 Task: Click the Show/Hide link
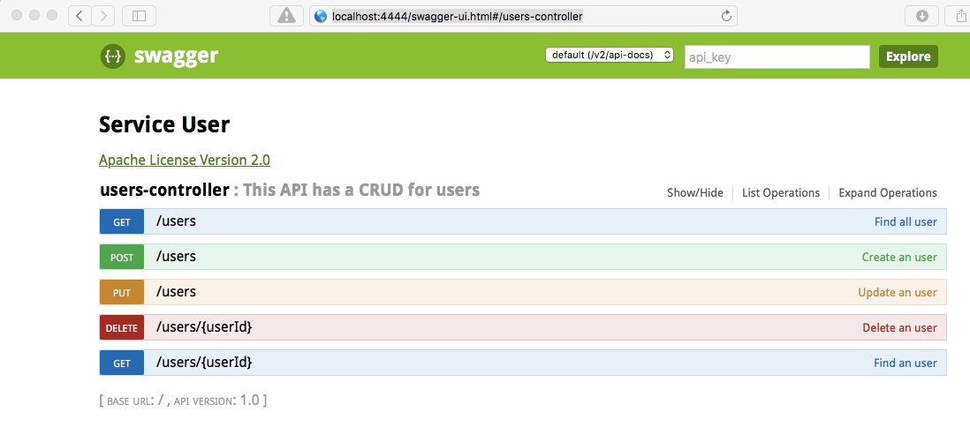694,193
